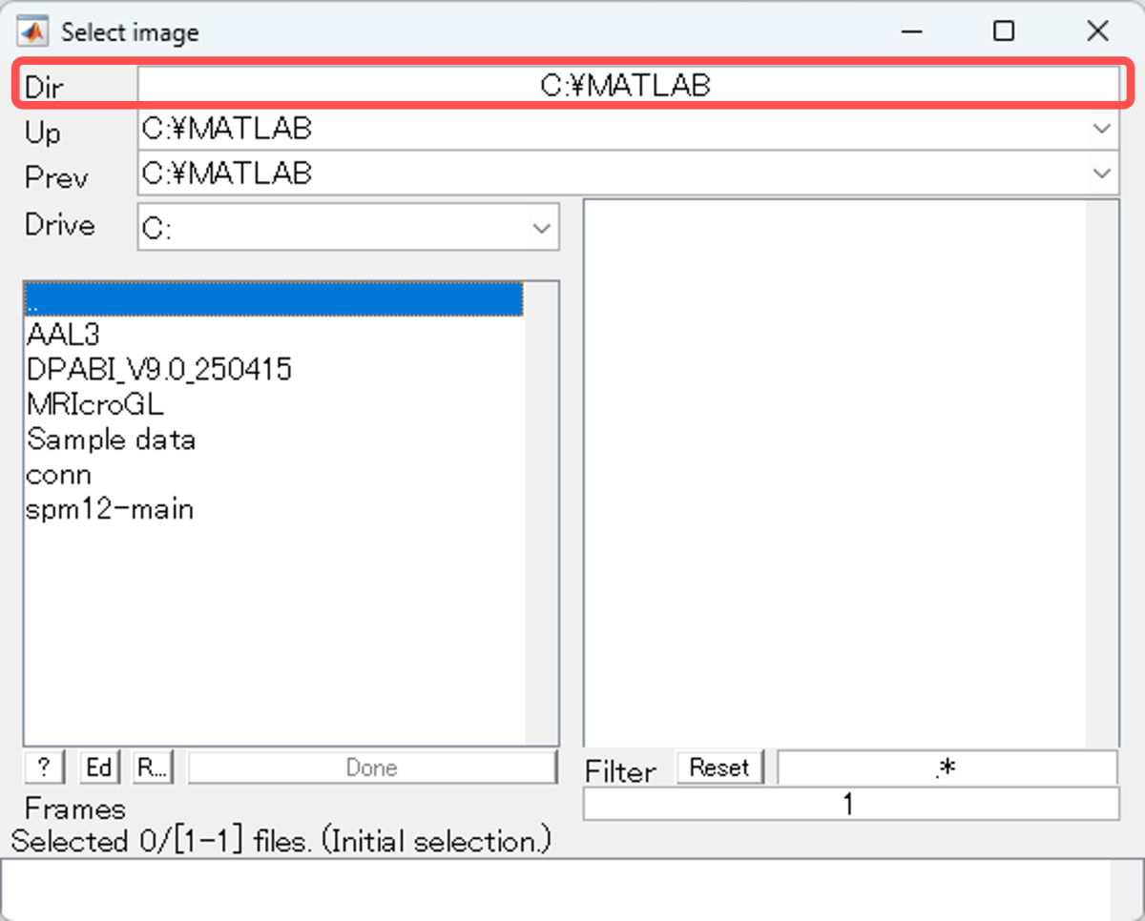The image size is (1145, 921).
Task: Maximize the Select image window
Action: [x=1003, y=31]
